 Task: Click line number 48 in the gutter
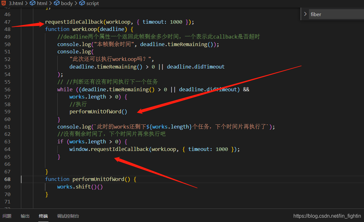(7, 29)
